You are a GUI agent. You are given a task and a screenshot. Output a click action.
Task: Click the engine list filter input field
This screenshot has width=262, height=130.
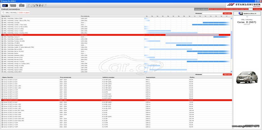212,74
